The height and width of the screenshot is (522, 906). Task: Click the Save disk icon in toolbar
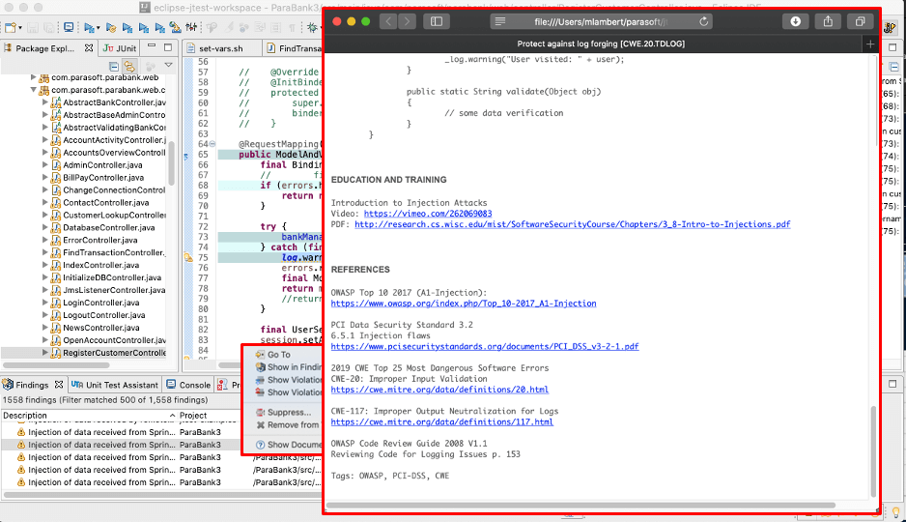33,27
